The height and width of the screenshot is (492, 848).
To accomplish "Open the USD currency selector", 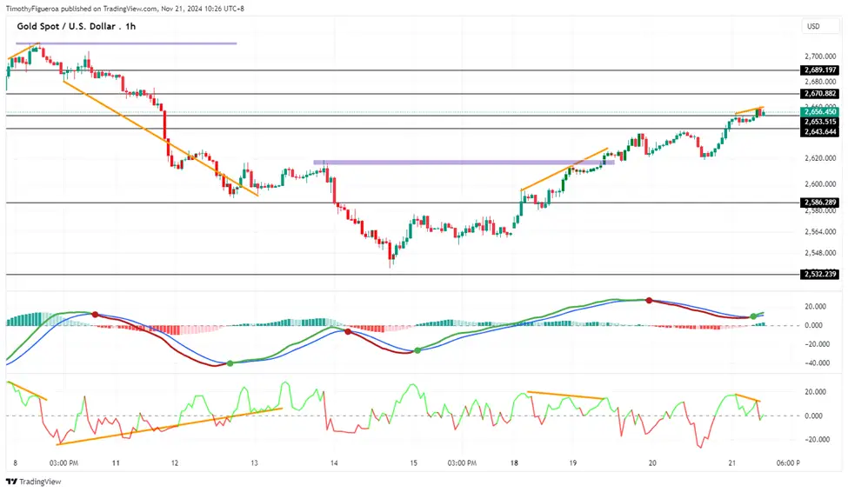I will pyautogui.click(x=820, y=26).
